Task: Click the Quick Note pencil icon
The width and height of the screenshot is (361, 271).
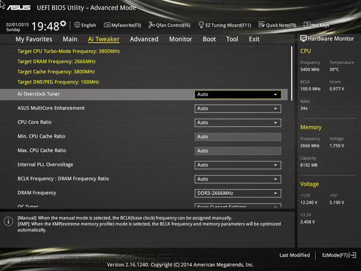Action: 262,25
